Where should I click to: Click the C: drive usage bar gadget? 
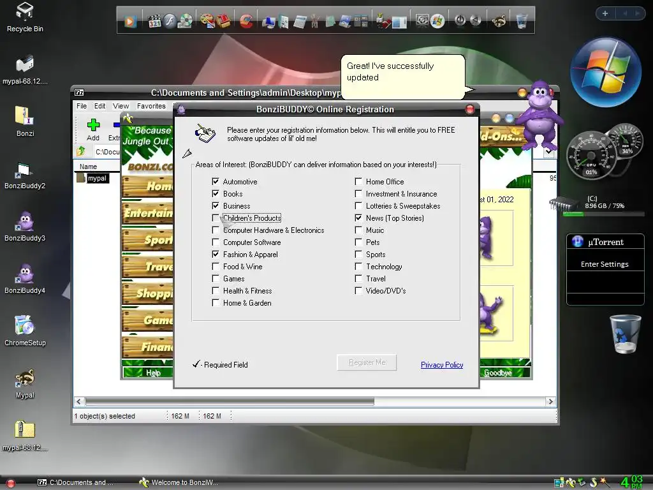(x=603, y=214)
